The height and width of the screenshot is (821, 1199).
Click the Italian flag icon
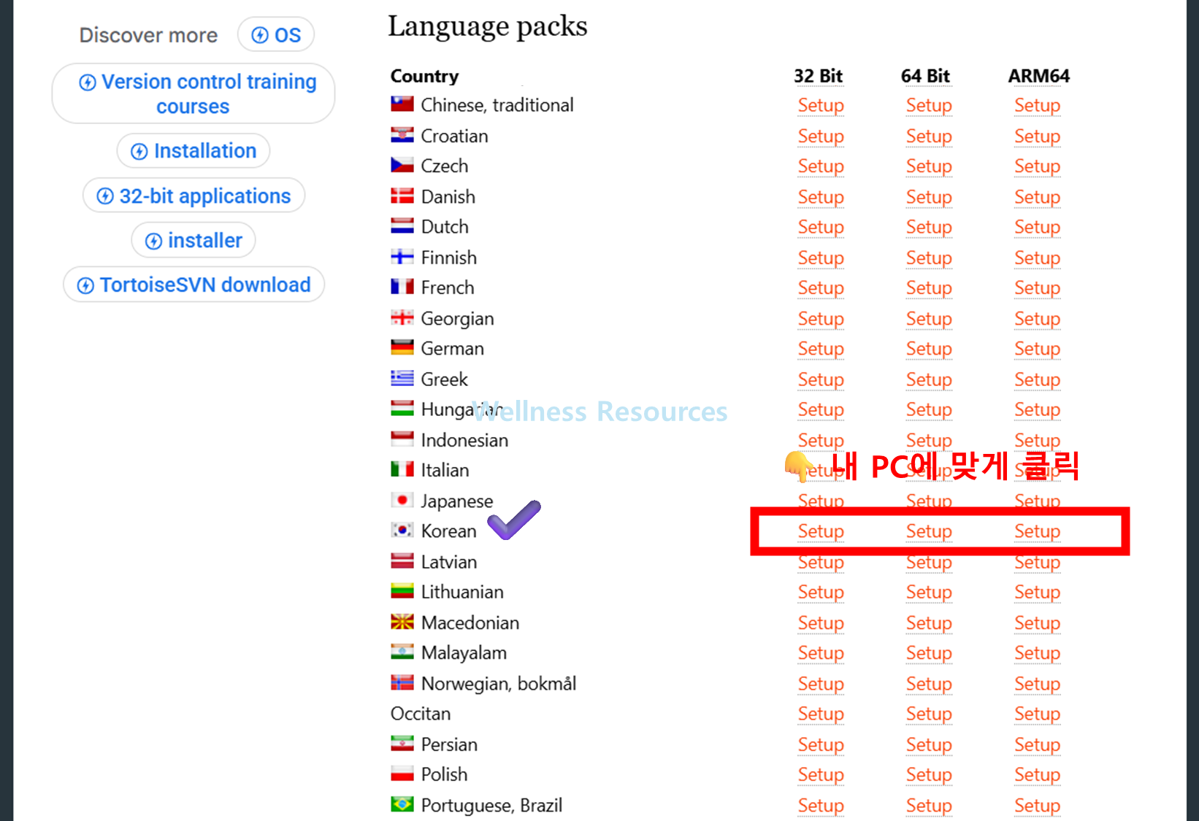tap(402, 469)
